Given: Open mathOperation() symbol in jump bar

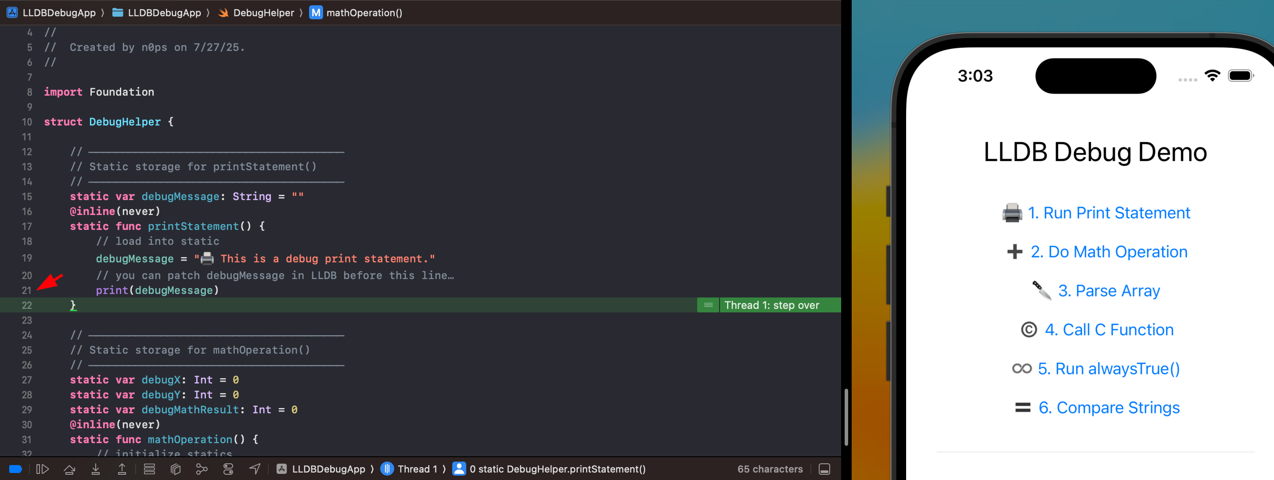Looking at the screenshot, I should (364, 13).
